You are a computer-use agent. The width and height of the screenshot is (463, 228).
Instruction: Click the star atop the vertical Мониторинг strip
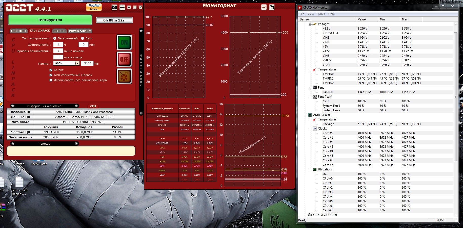point(141,31)
